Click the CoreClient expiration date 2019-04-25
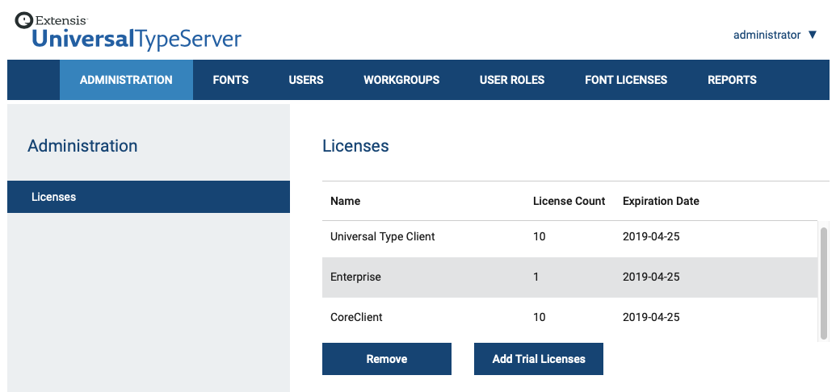The width and height of the screenshot is (836, 392). tap(651, 318)
